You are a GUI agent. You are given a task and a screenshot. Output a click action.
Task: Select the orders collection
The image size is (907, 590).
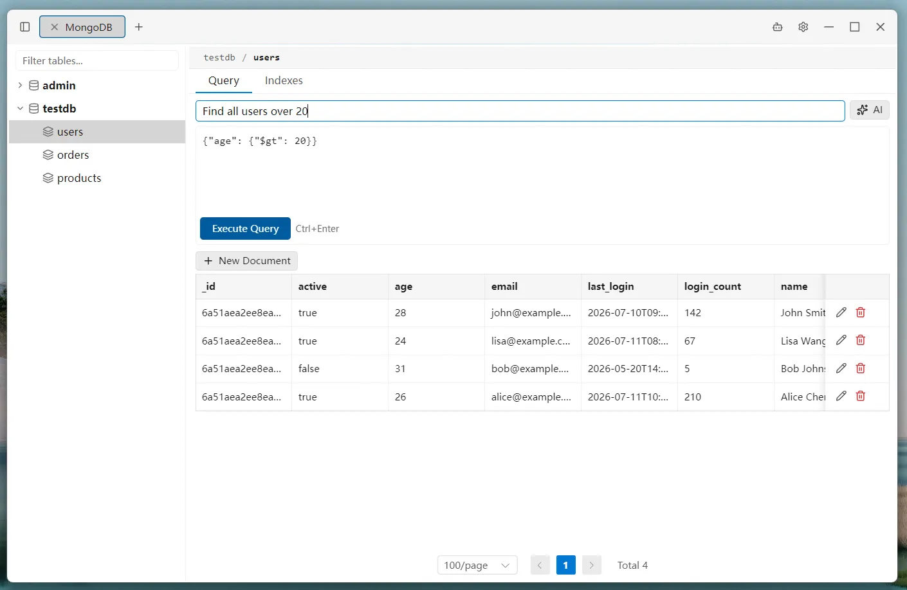click(x=97, y=155)
